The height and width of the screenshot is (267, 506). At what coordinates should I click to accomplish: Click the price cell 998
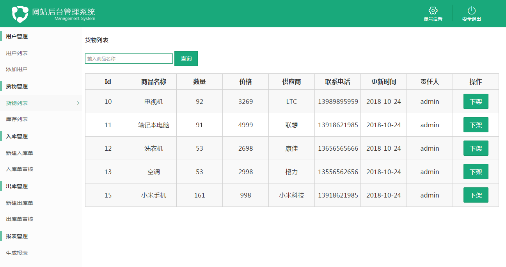pos(245,195)
